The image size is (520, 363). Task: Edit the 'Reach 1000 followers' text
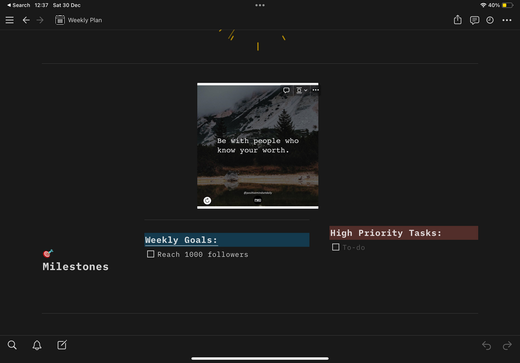203,254
